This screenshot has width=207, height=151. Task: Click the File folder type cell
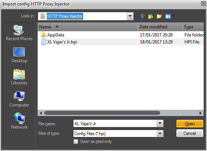(194, 35)
